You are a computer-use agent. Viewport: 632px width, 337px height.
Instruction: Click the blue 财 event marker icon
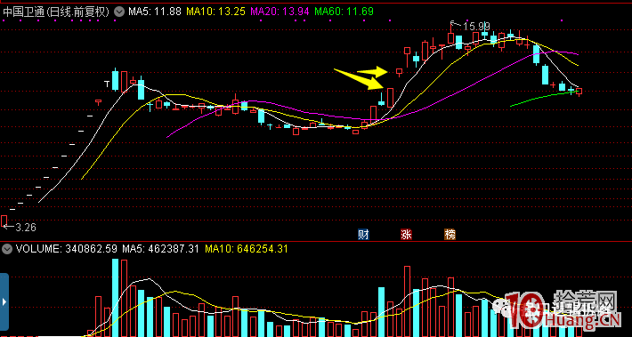[x=363, y=235]
